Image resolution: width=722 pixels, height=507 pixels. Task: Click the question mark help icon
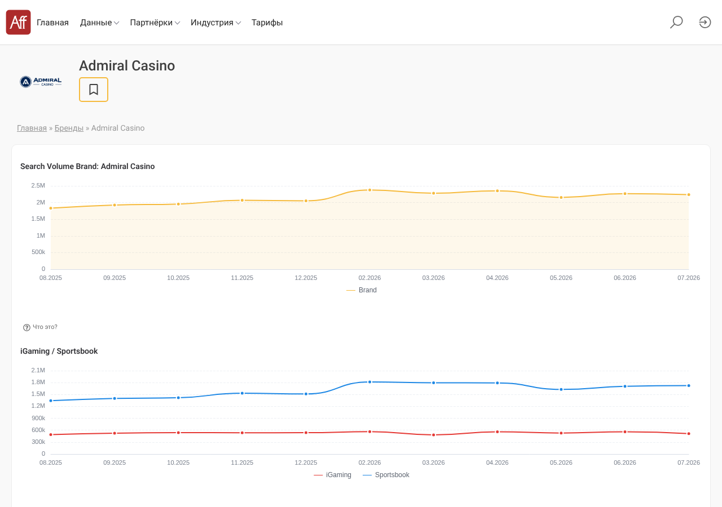pos(27,327)
